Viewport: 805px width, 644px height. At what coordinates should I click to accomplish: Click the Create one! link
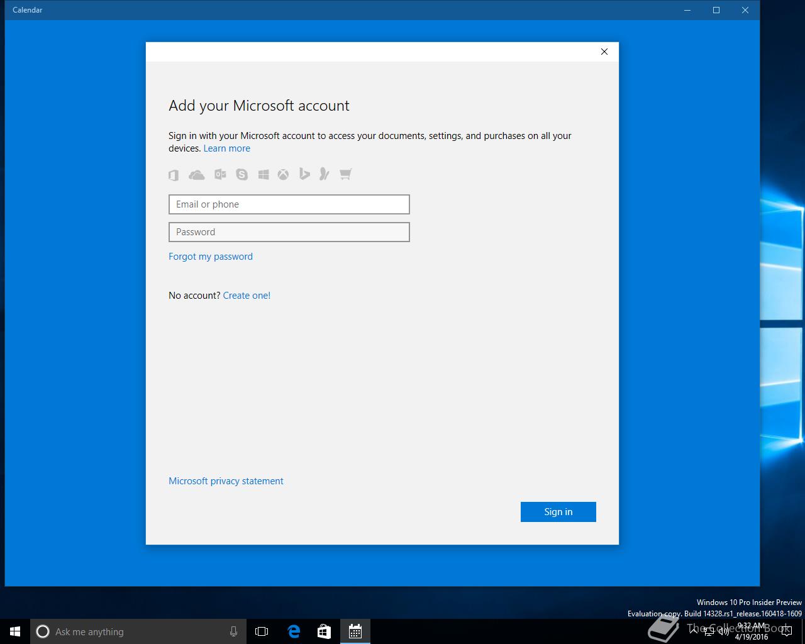[247, 296]
